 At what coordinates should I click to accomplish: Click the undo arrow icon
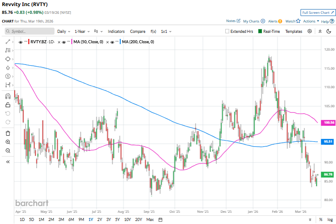(x=8, y=113)
